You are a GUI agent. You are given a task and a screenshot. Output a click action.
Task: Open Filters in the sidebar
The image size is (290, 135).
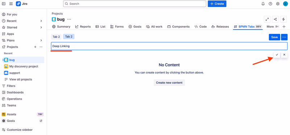[11, 86]
